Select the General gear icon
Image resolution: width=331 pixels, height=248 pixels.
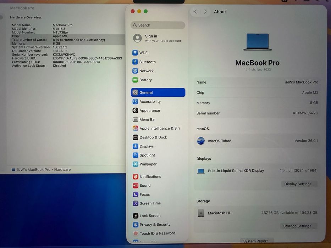point(135,92)
